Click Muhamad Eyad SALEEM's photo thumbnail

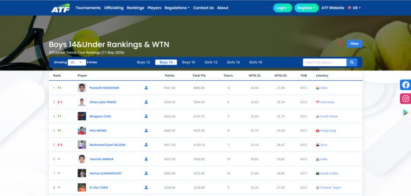(82, 145)
